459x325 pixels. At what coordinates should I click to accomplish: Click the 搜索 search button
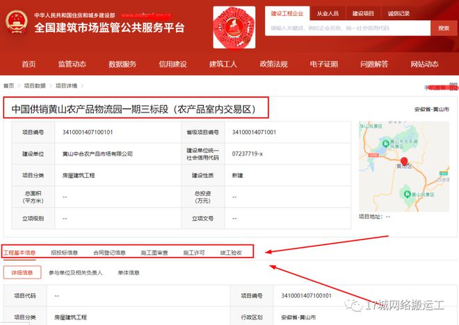(444, 28)
